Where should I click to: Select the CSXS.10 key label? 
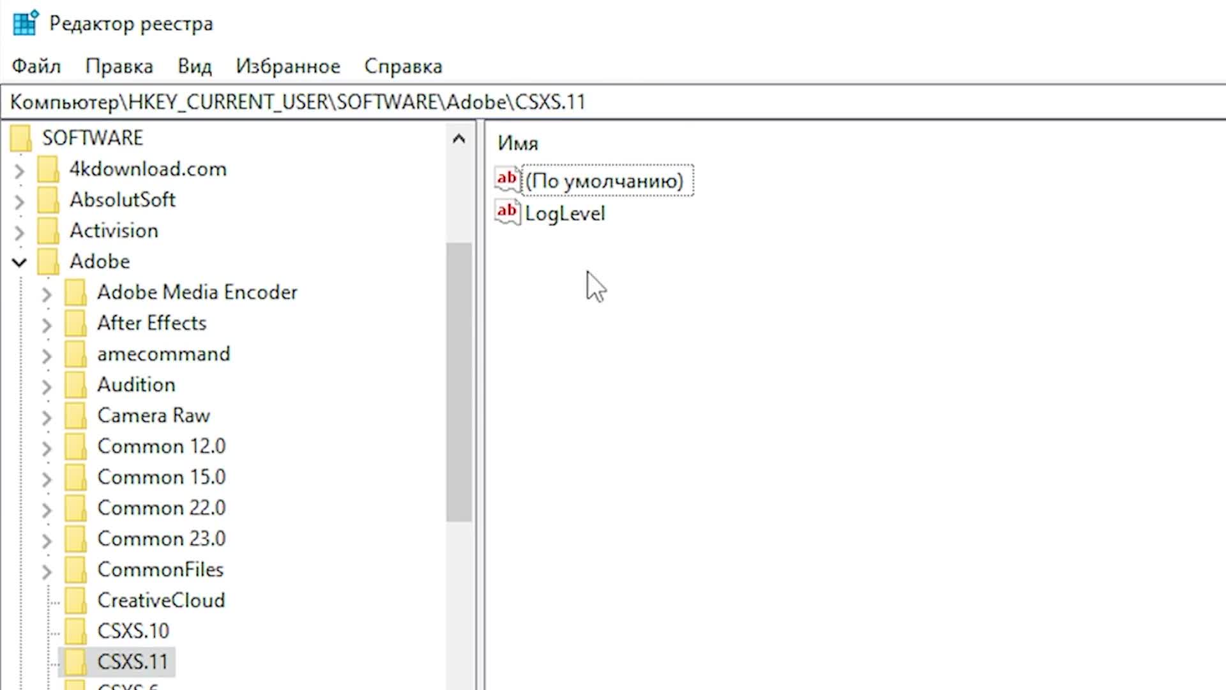pos(133,631)
